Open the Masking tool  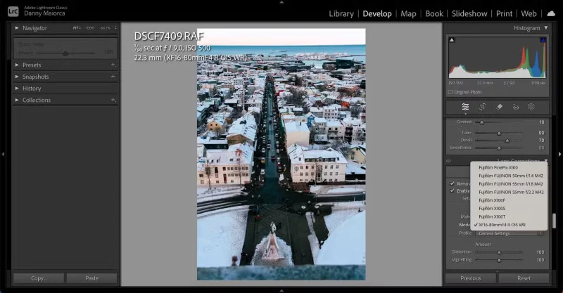531,107
